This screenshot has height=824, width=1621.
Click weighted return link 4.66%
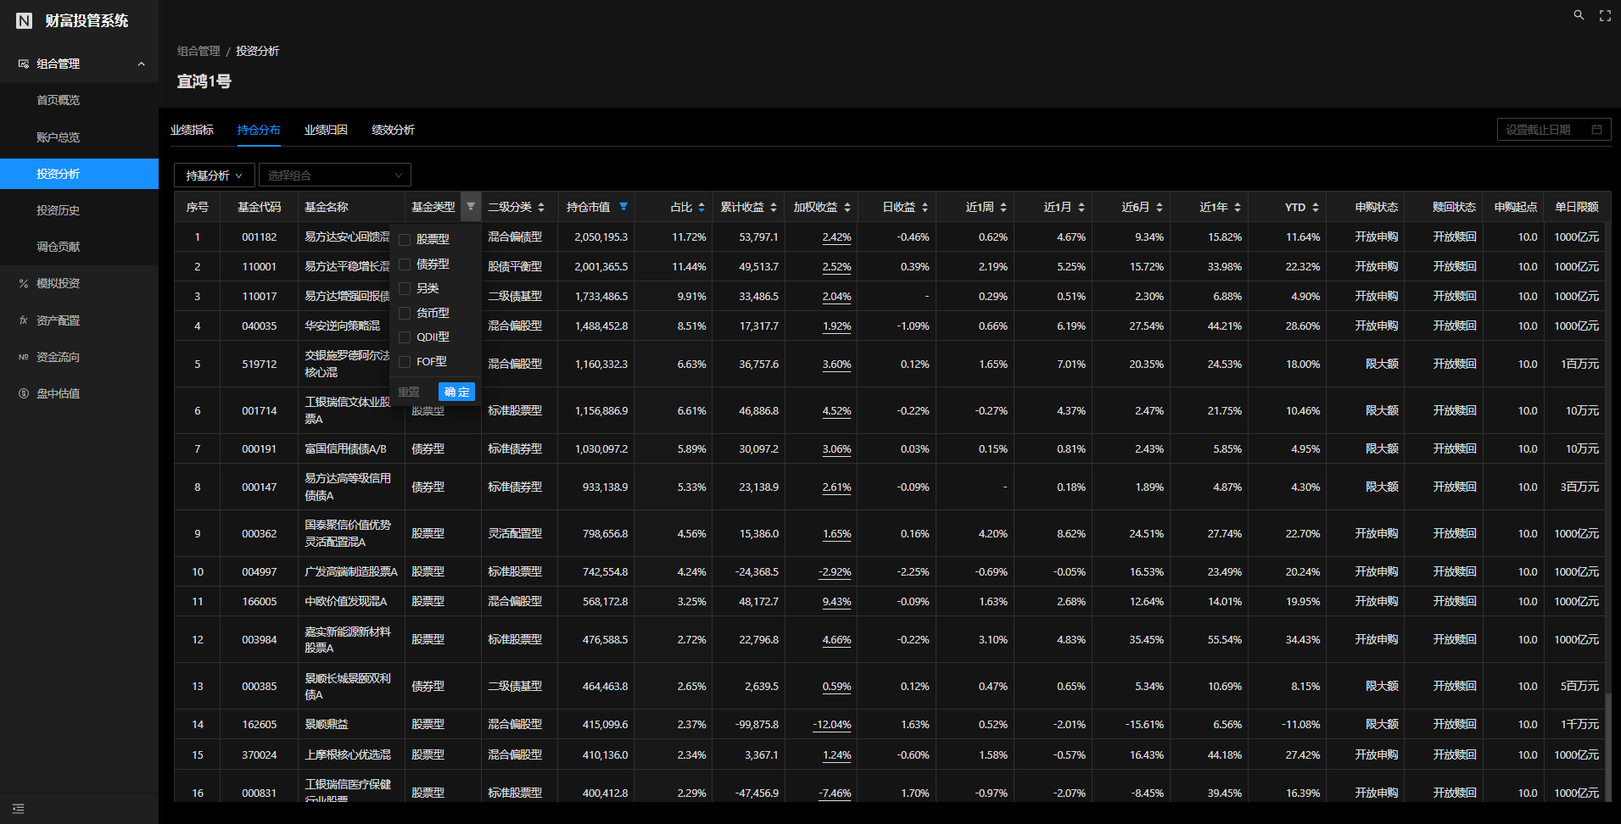point(836,640)
